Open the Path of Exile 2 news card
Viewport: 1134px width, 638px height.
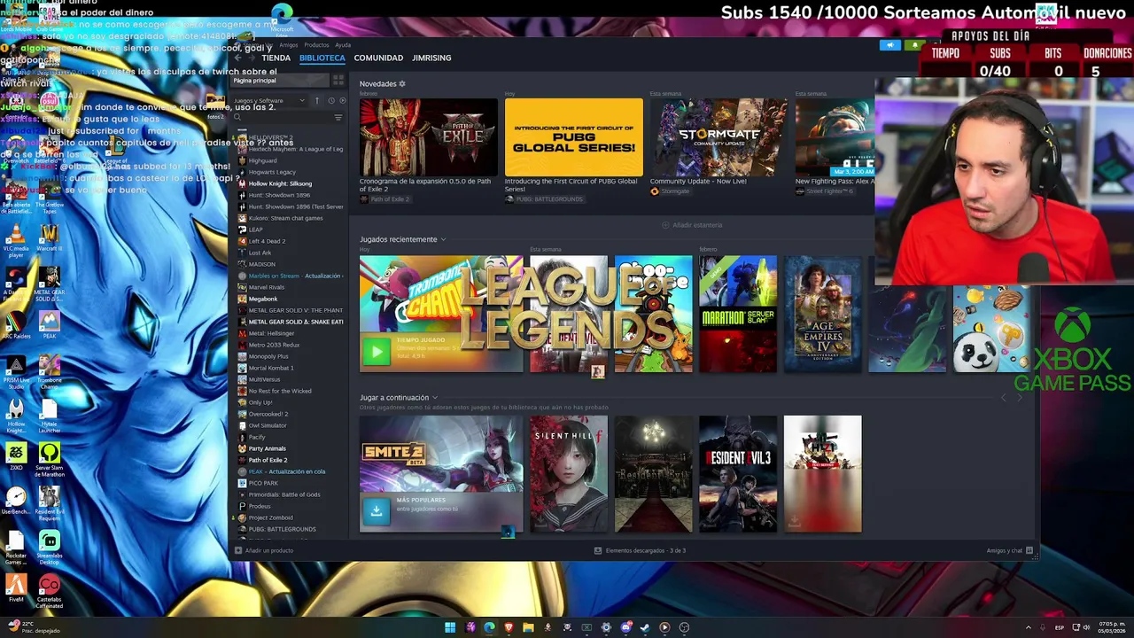[x=429, y=137]
